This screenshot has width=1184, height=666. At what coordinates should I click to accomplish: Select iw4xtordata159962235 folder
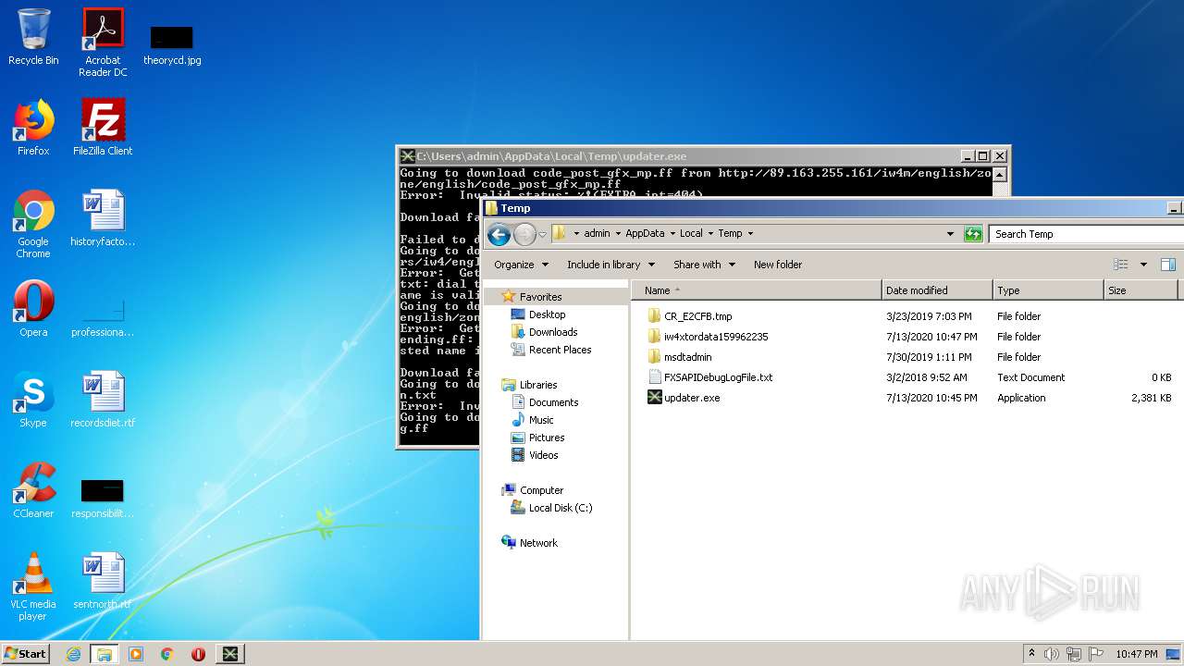(x=716, y=337)
